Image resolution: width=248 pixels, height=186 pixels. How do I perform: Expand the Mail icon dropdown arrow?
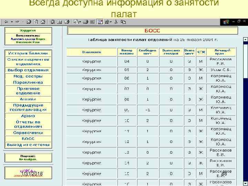pos(80,22)
